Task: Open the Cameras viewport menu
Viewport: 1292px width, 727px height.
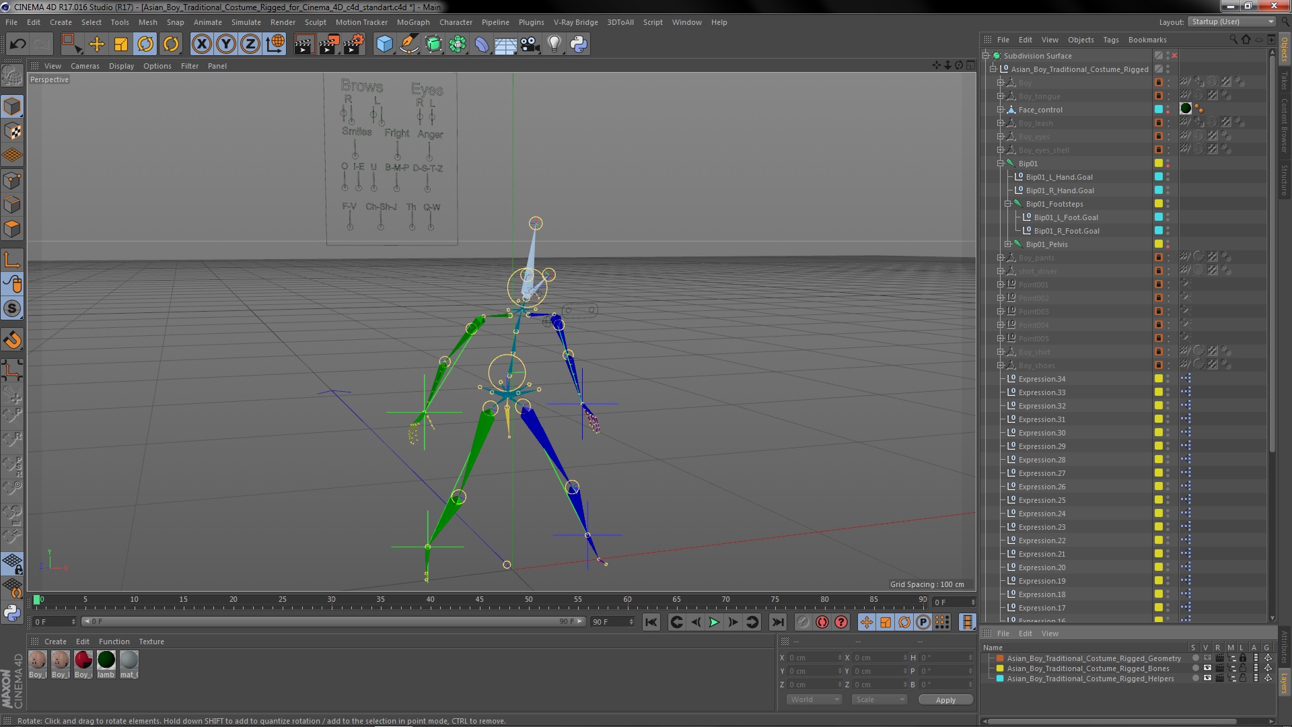Action: (85, 66)
